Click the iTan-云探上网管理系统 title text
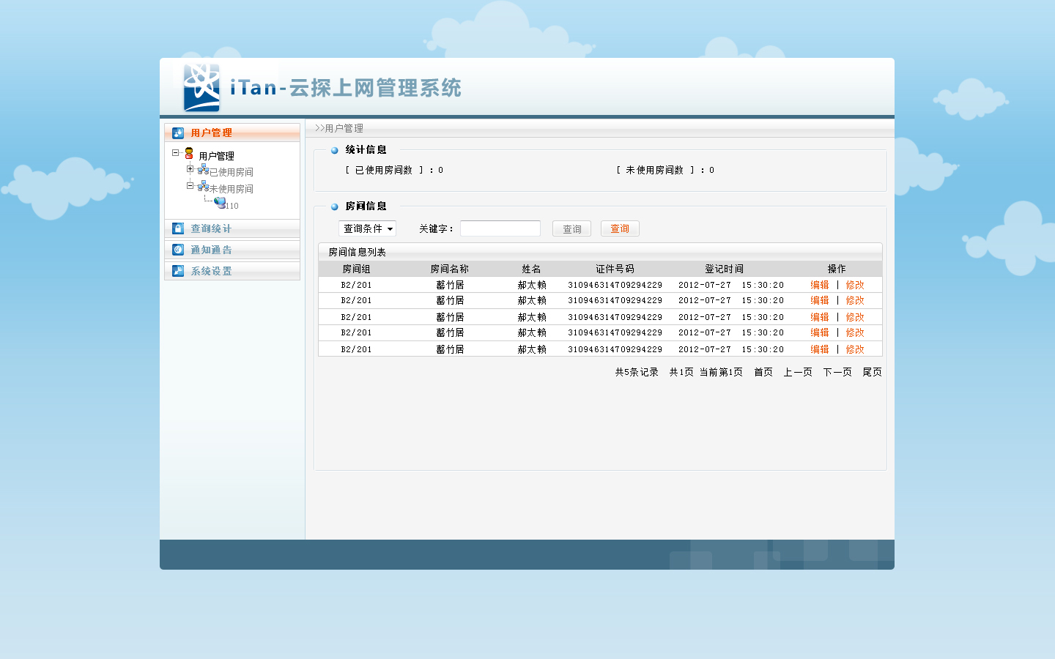Viewport: 1055px width, 659px height. pos(346,88)
